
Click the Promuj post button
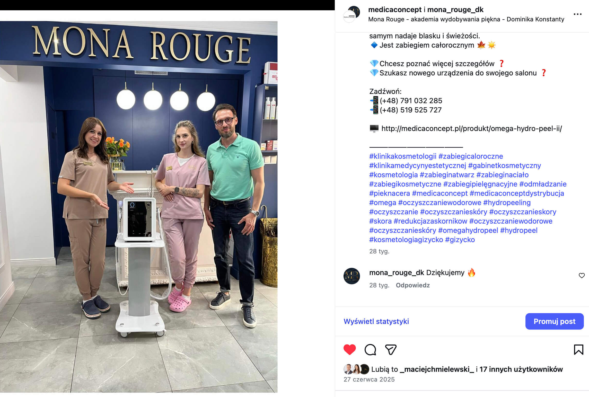click(554, 321)
